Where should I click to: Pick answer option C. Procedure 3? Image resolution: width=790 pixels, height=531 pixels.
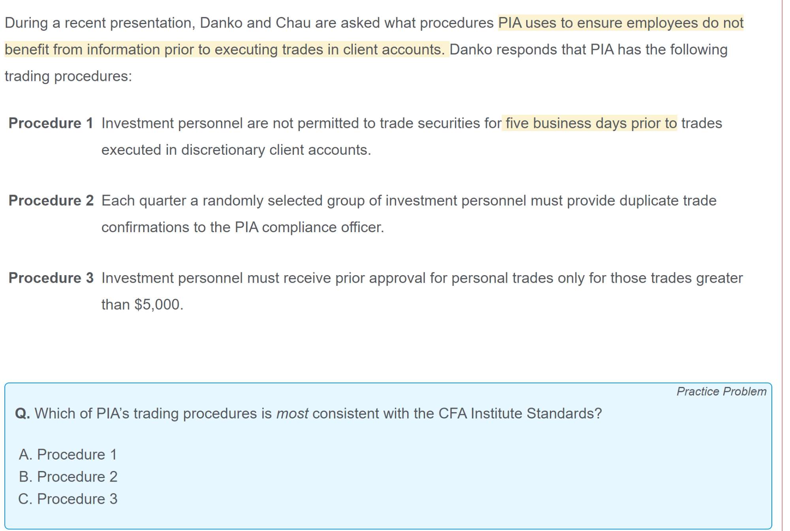pos(68,499)
